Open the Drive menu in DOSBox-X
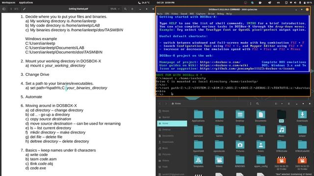 coord(211,14)
